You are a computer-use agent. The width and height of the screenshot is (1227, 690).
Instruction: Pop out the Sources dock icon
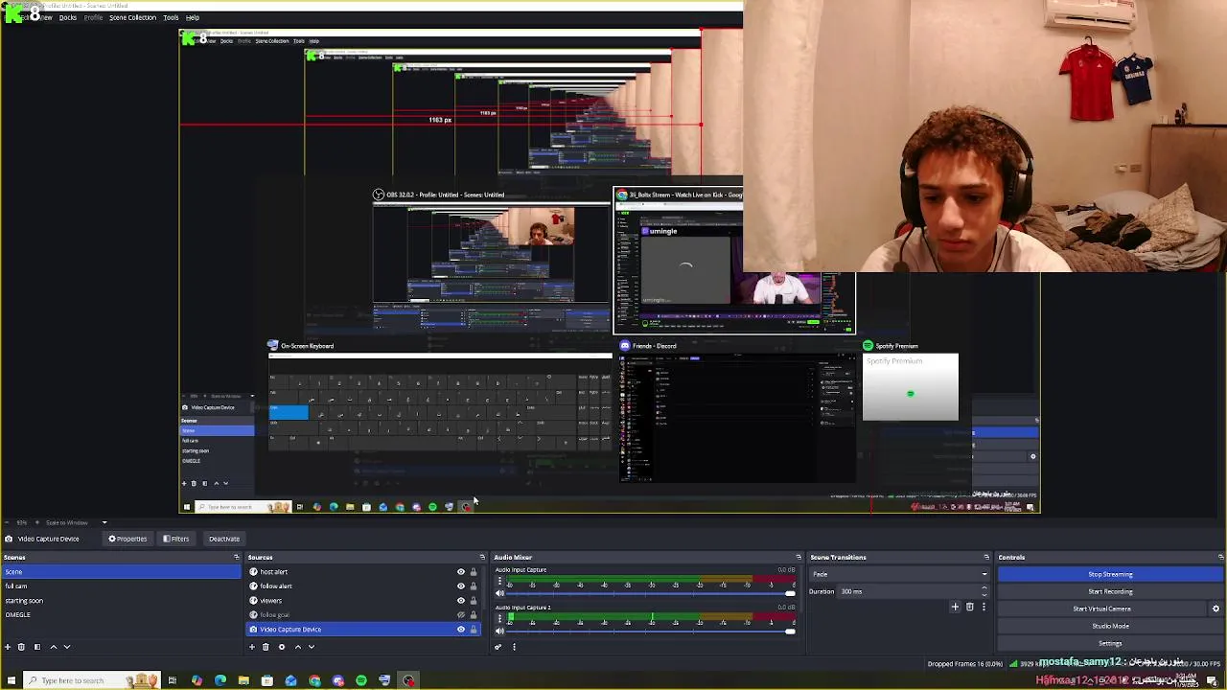click(482, 557)
